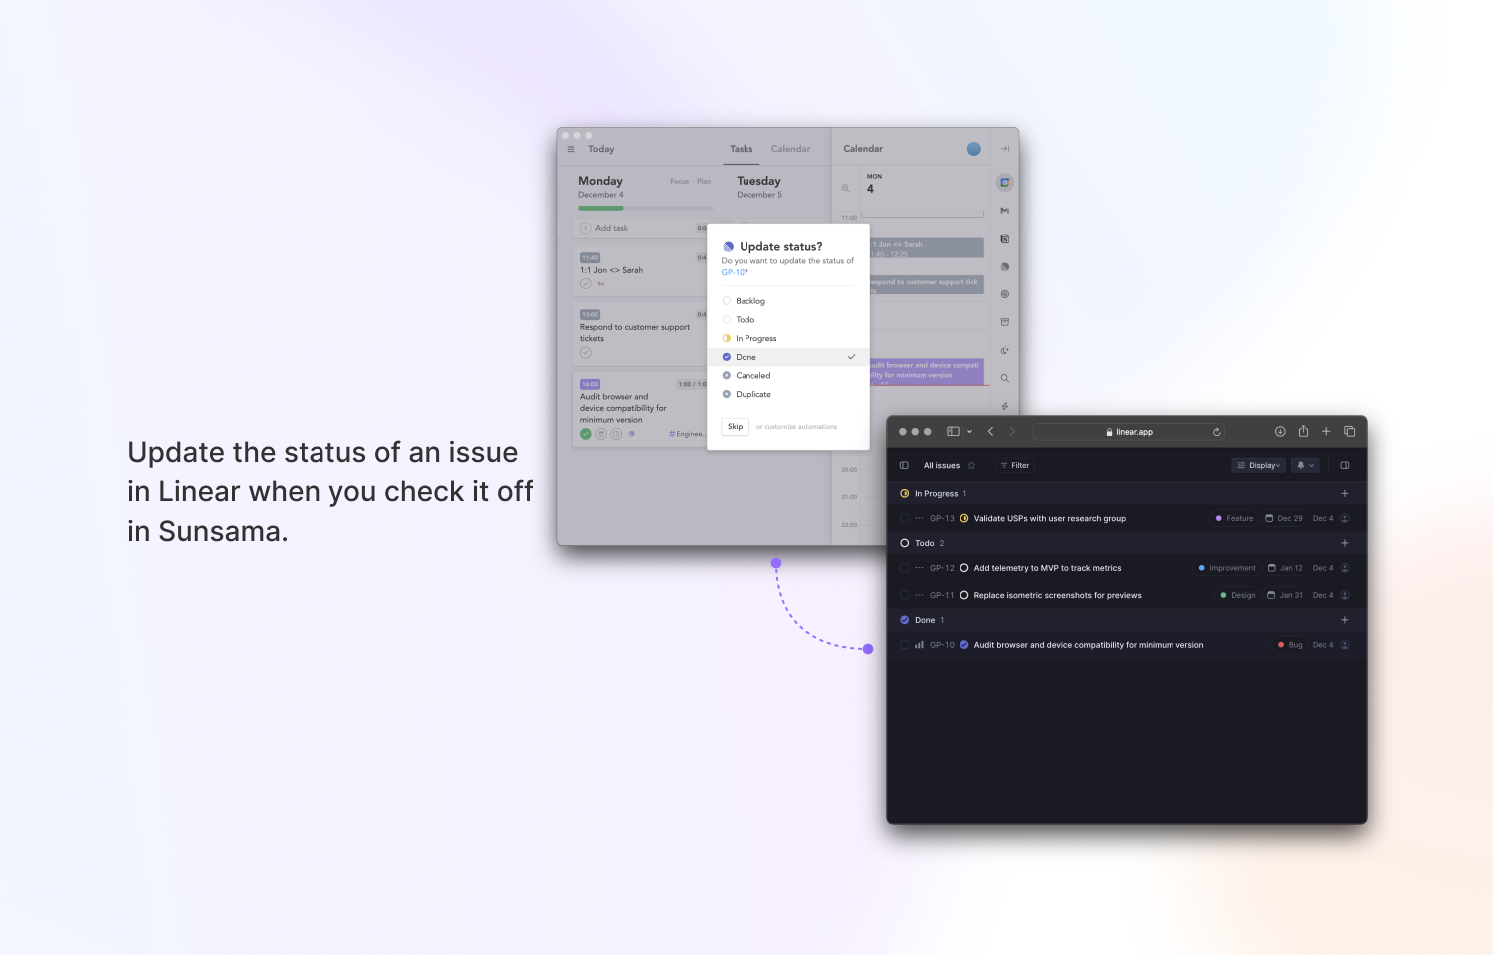The height and width of the screenshot is (955, 1493).
Task: Open a new Safari tab
Action: [1326, 431]
